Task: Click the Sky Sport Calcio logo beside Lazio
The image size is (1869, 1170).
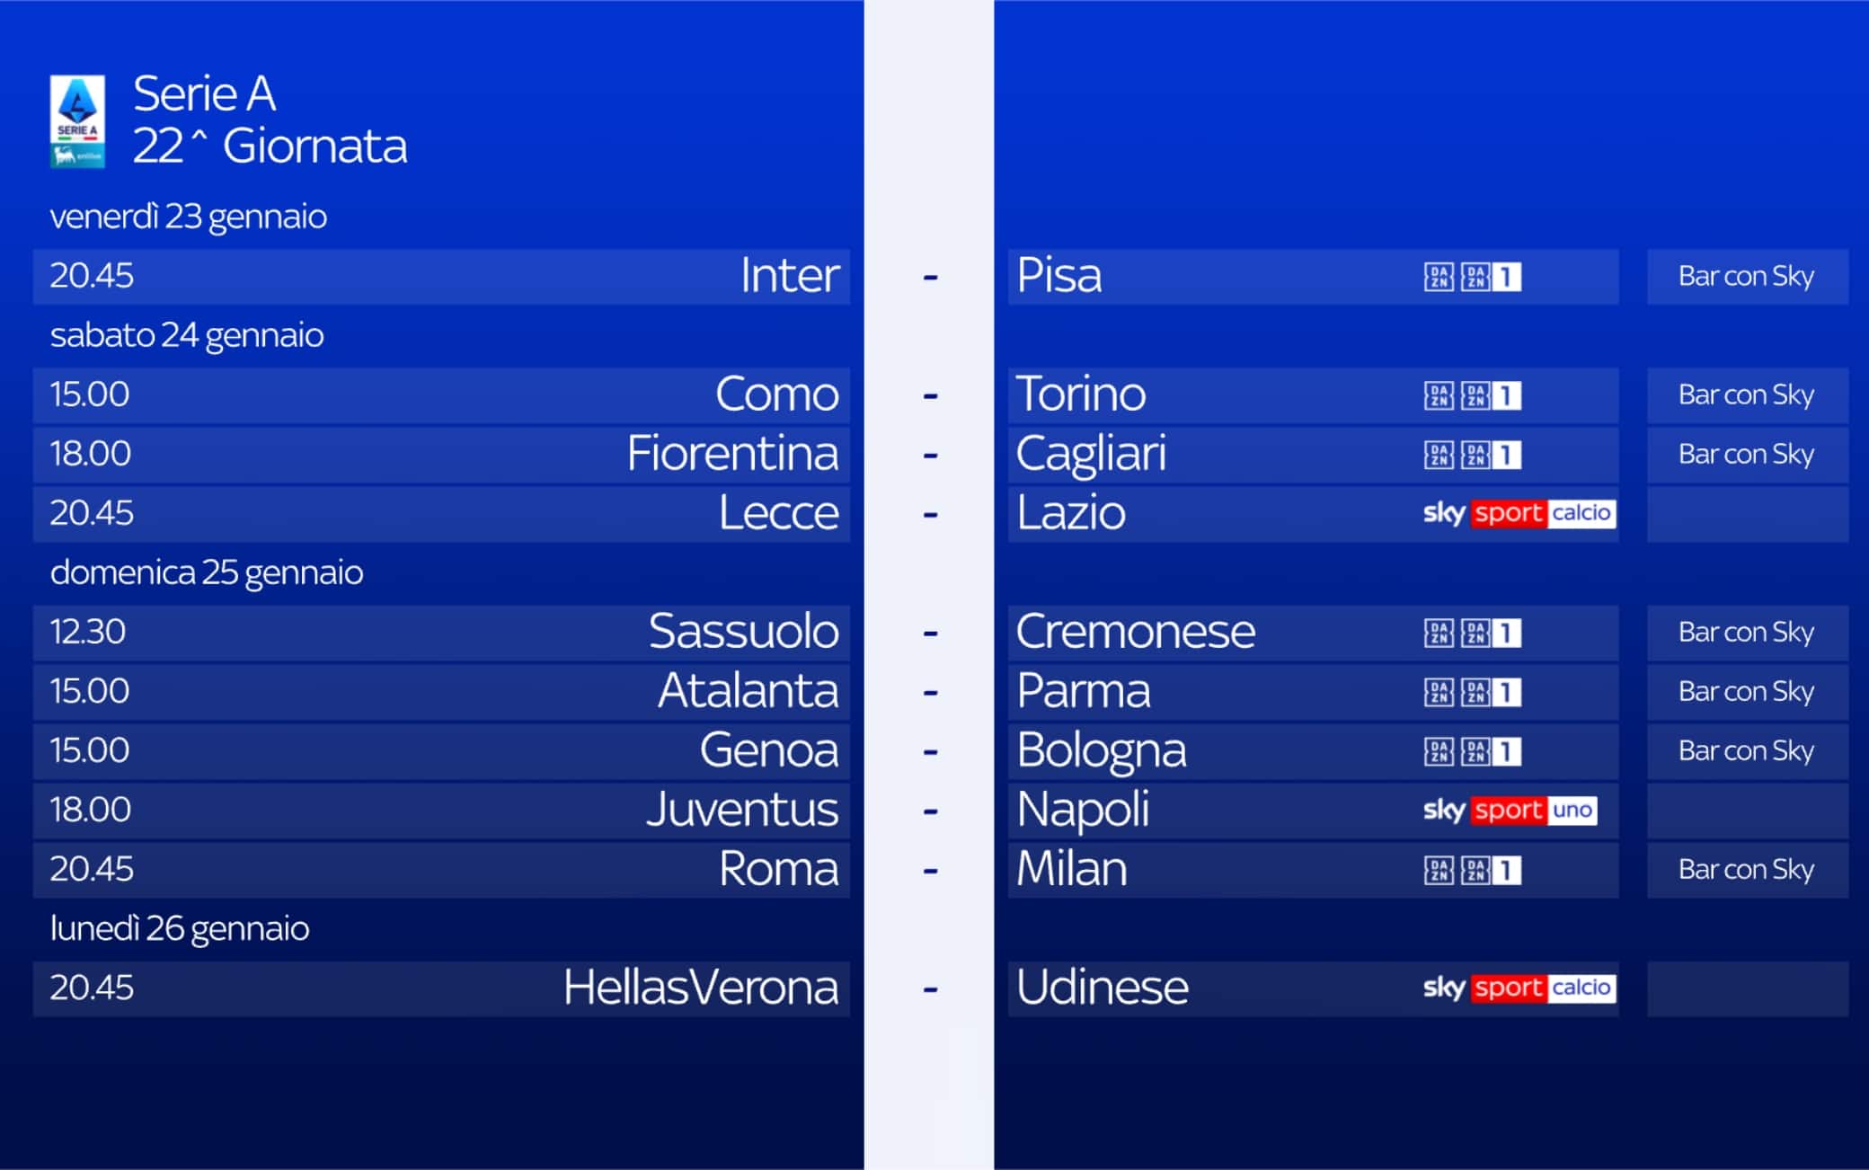Action: tap(1519, 513)
